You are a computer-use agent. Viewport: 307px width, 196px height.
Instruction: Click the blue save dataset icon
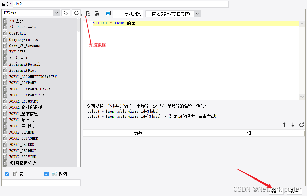(108, 14)
